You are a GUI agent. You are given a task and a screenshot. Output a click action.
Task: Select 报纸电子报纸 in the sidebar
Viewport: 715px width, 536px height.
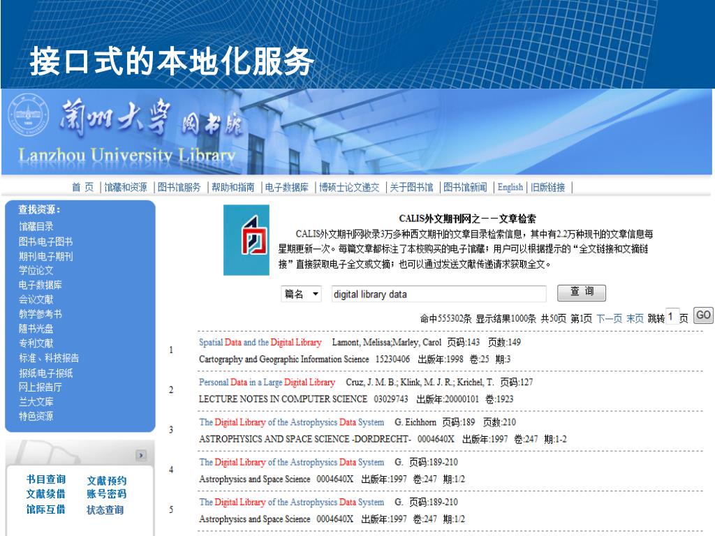pyautogui.click(x=45, y=373)
